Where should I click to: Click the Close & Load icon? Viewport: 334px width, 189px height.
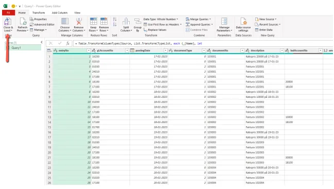coord(8,22)
